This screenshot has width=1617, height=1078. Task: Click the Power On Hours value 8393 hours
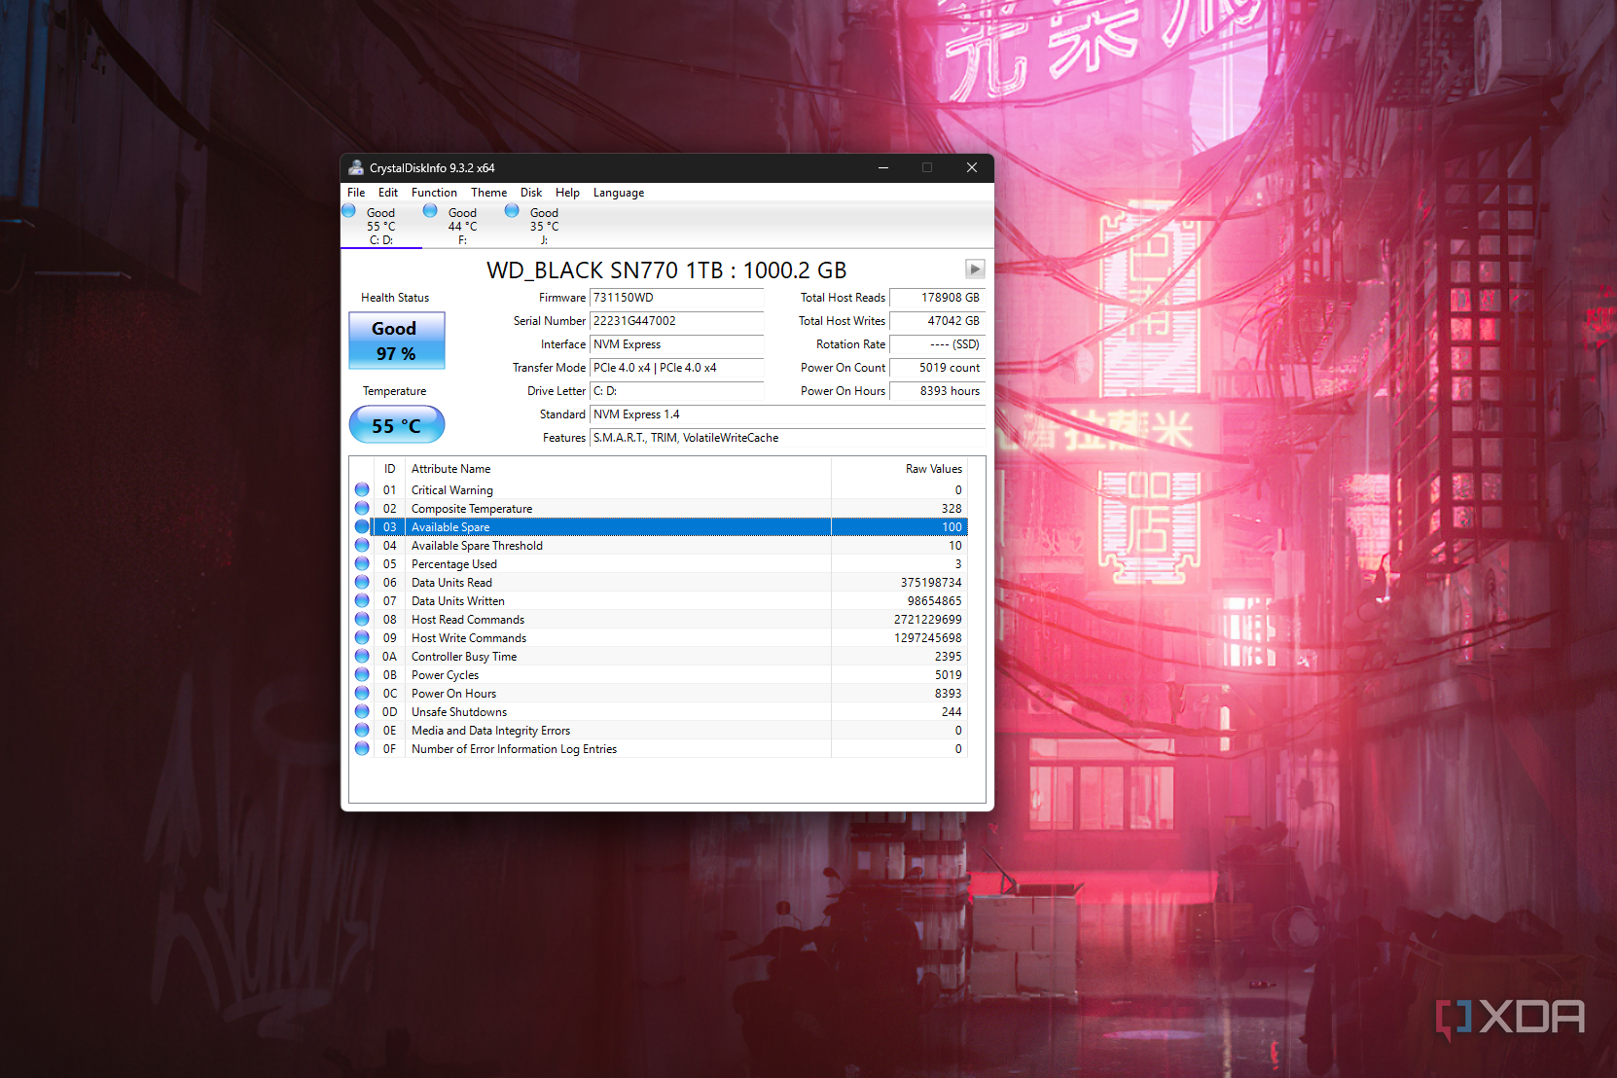click(x=938, y=391)
